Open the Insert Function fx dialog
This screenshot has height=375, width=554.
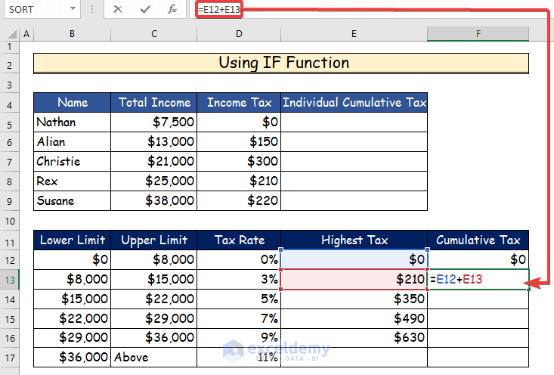(x=172, y=10)
